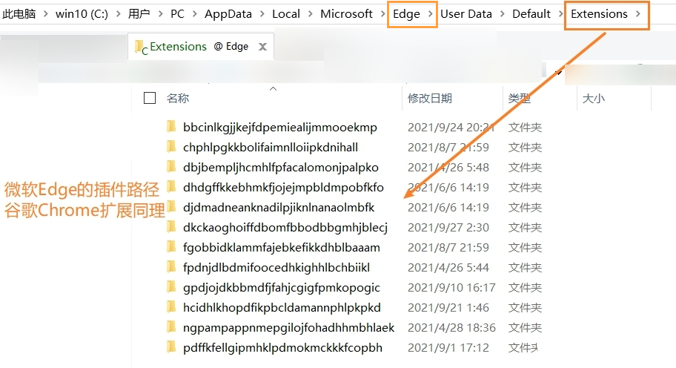Select folder name bbcinlkgjjkejfdpemiealijmmooekmp
This screenshot has height=368, width=676.
click(x=279, y=128)
